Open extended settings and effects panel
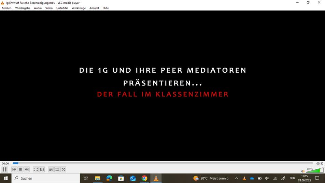325x183 pixels. coord(42,169)
